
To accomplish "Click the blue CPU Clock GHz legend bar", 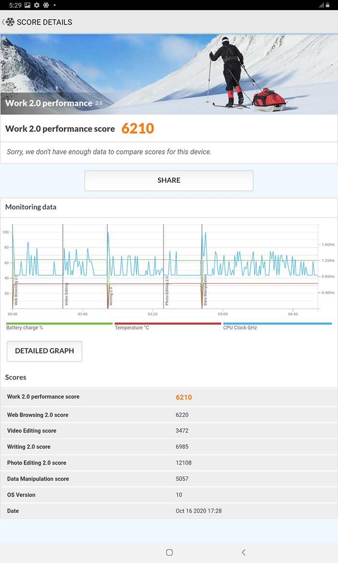I will click(x=277, y=324).
